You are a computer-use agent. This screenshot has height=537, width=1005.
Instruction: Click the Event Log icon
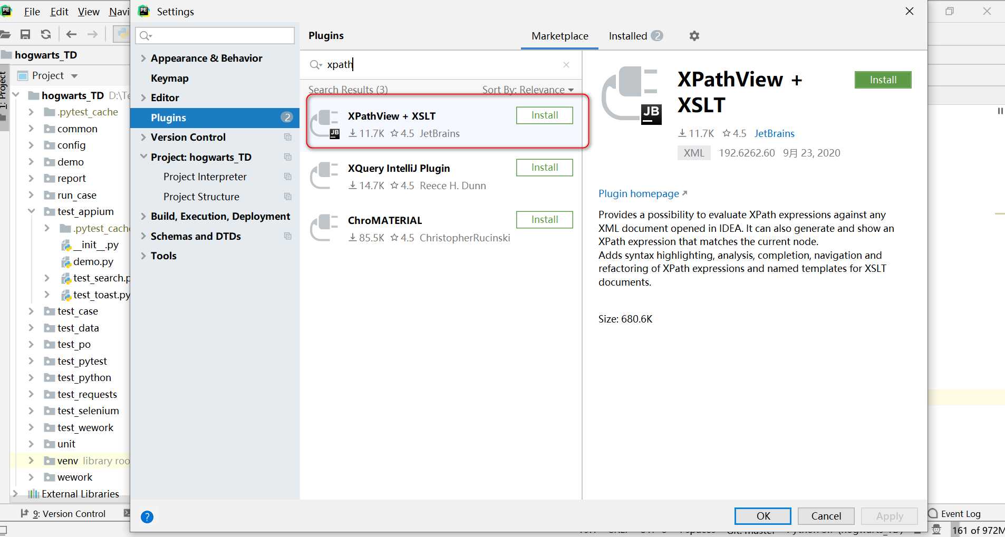(x=933, y=514)
